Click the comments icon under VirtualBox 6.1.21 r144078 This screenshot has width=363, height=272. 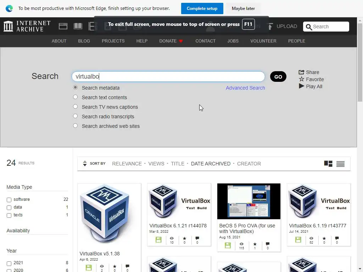pos(197,238)
